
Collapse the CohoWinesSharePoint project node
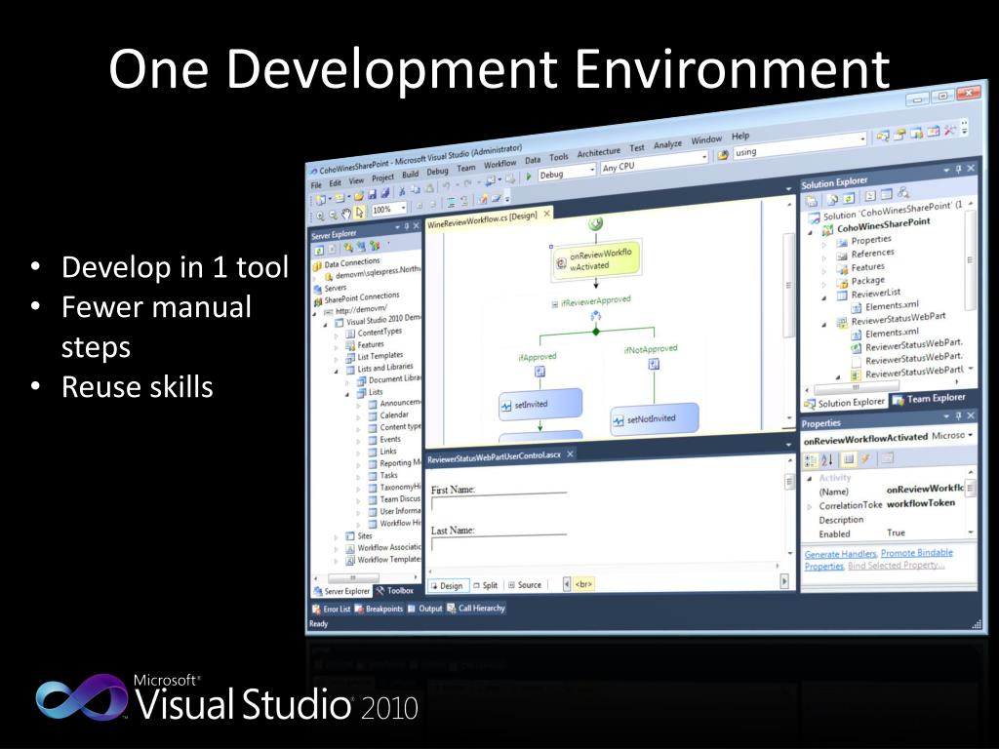click(x=811, y=233)
